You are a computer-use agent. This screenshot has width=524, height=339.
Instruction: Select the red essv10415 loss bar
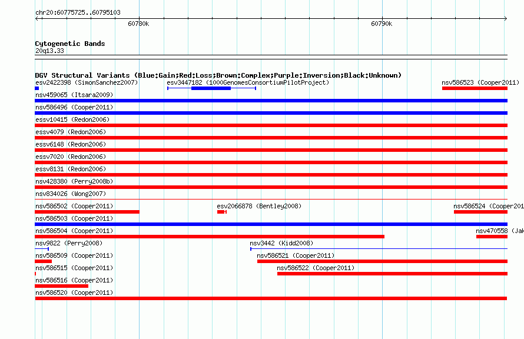tap(271, 125)
